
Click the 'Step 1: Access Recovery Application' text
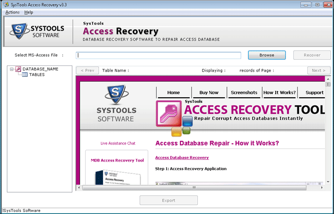tap(191, 169)
